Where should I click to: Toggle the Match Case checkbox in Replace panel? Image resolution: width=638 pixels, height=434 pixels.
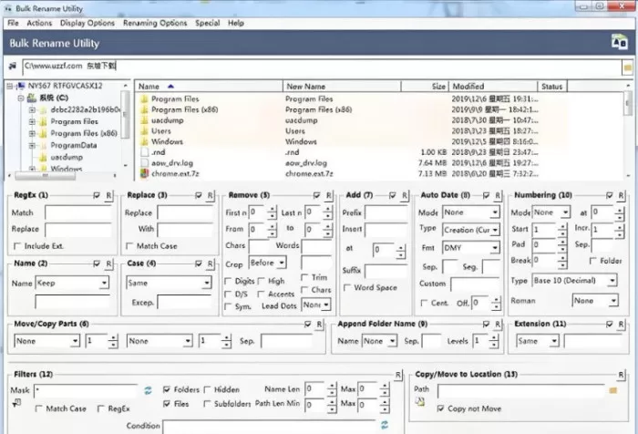(129, 246)
